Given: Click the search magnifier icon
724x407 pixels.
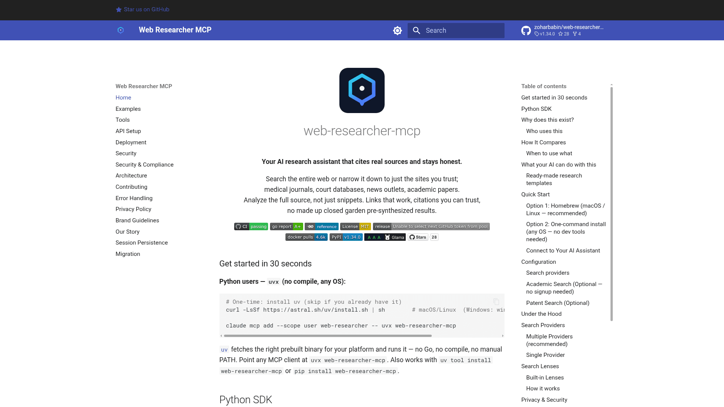Looking at the screenshot, I should [x=417, y=31].
